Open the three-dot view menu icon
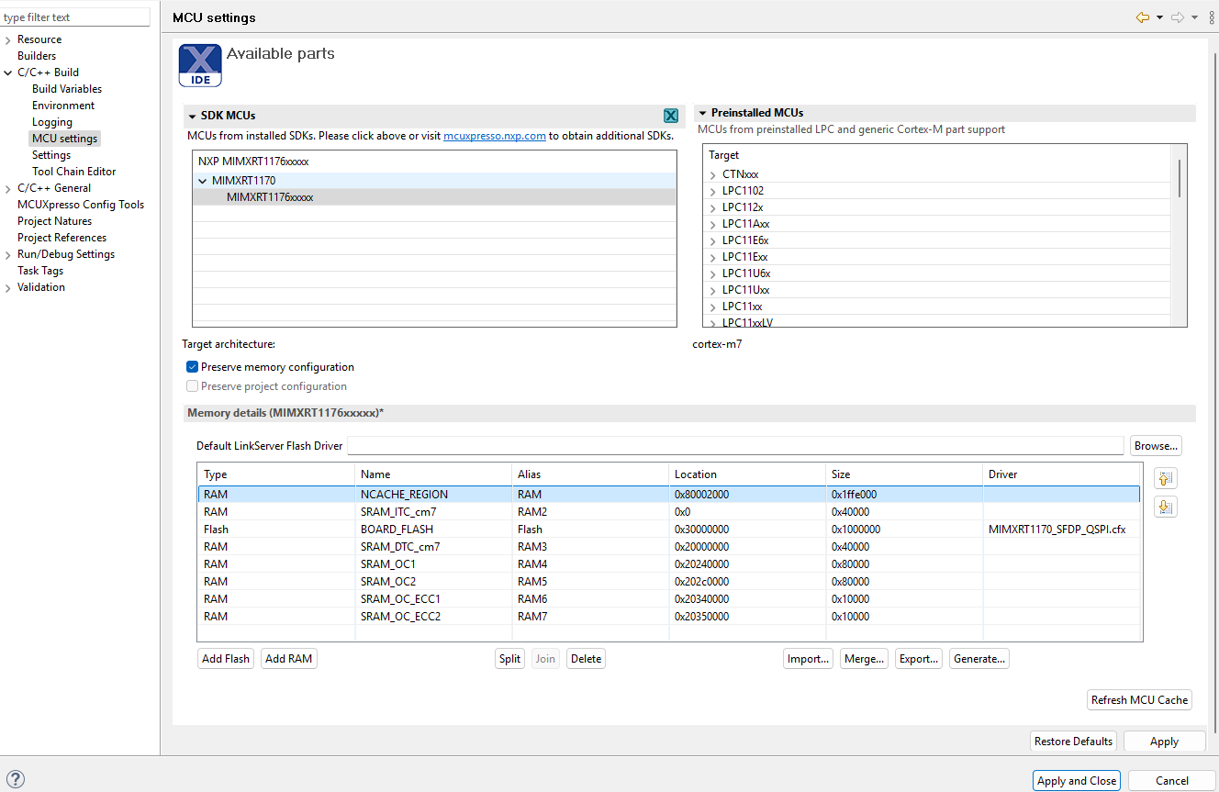 1211,17
